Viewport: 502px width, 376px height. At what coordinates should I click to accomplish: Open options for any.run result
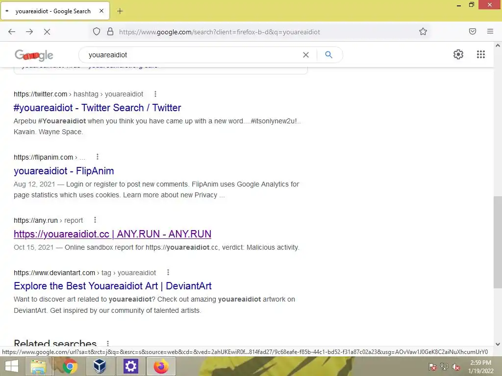pyautogui.click(x=95, y=220)
